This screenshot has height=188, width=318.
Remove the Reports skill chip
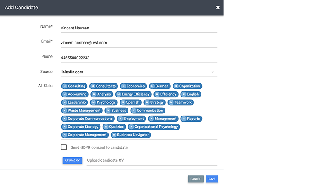[184, 119]
